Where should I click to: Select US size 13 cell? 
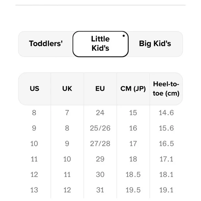[34, 190]
